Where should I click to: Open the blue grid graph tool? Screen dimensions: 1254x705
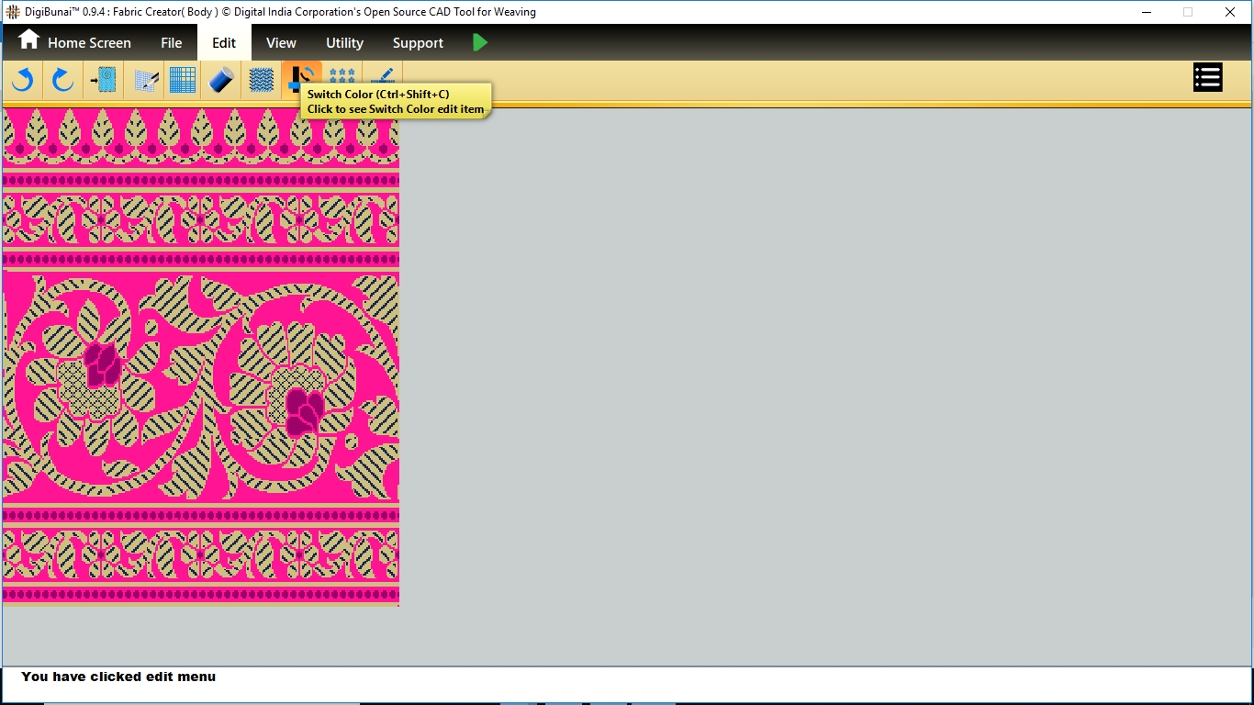pyautogui.click(x=183, y=80)
